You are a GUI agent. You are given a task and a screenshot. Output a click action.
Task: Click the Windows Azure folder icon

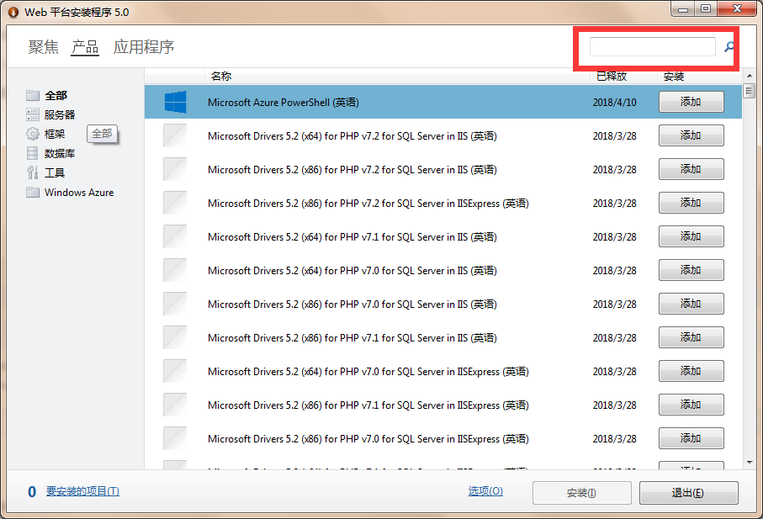33,192
